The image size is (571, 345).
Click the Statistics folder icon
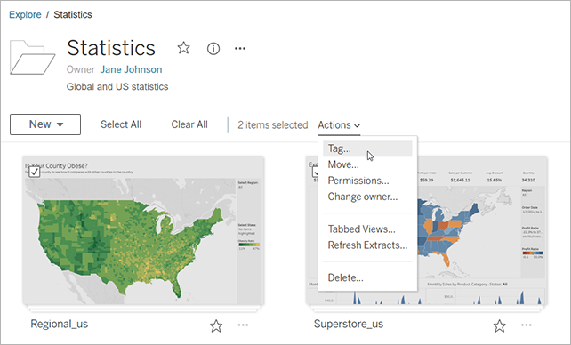click(32, 58)
